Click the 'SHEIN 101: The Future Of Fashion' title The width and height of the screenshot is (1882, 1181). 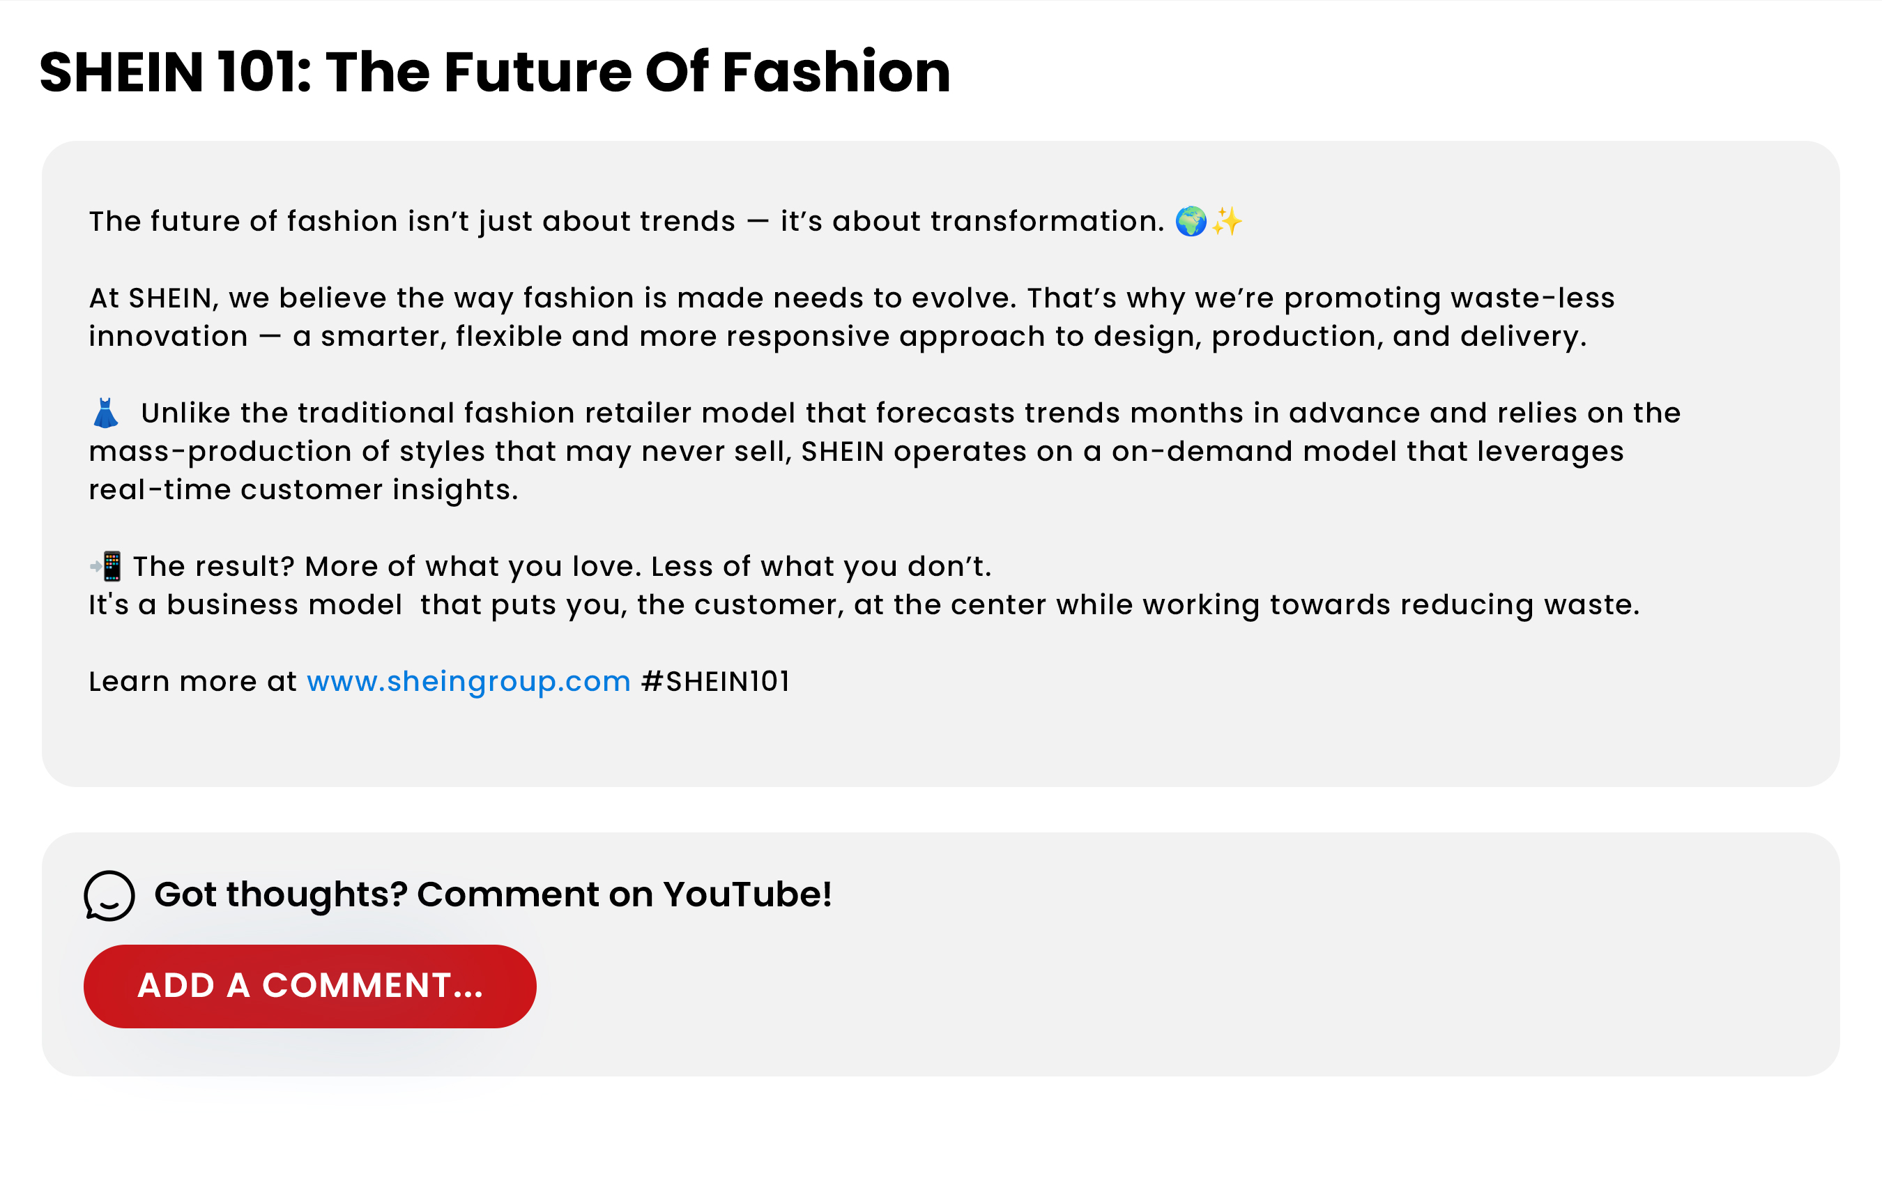click(494, 72)
